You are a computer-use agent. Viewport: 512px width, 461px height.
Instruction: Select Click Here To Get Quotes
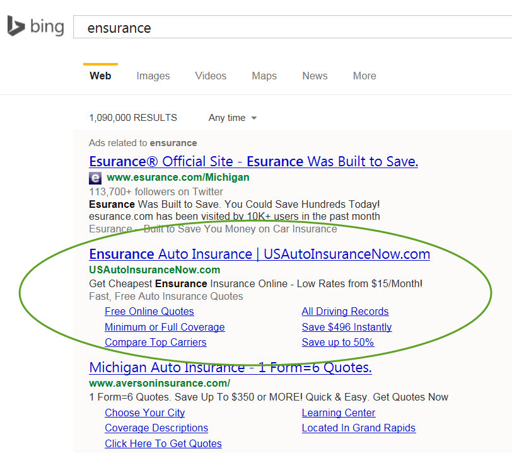tap(163, 443)
